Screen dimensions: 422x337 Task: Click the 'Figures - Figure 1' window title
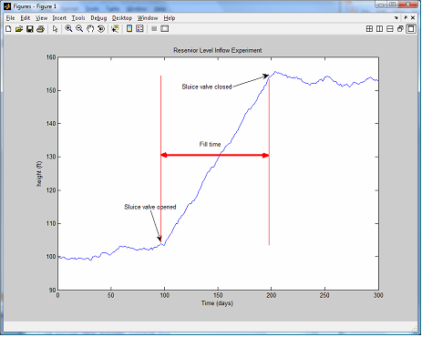click(35, 6)
